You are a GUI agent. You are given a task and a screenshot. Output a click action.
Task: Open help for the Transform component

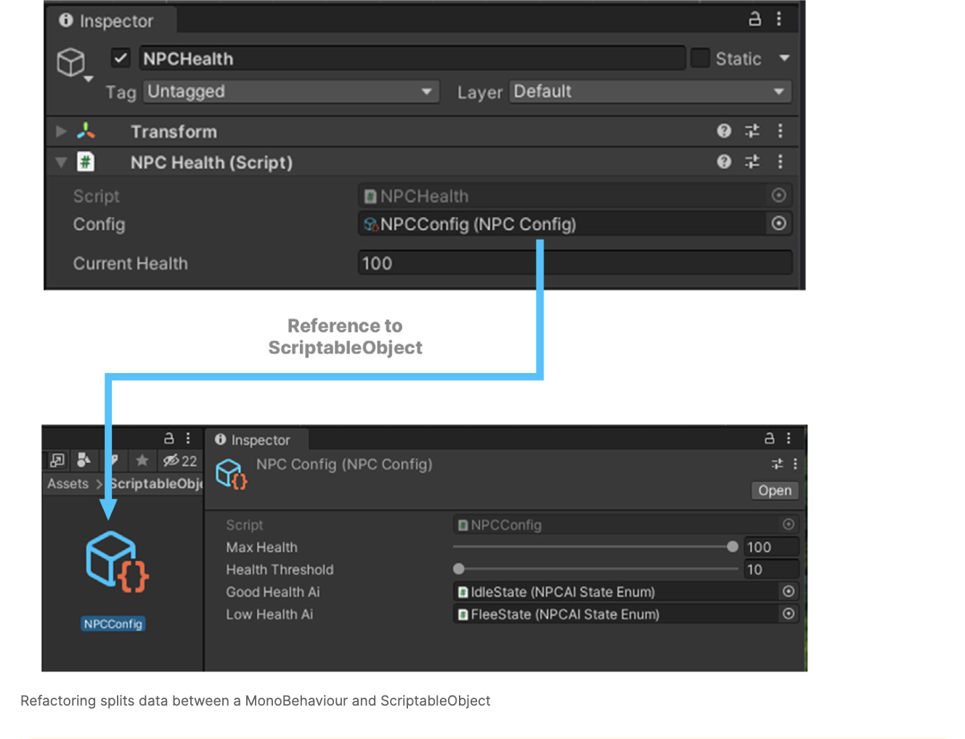coord(724,131)
